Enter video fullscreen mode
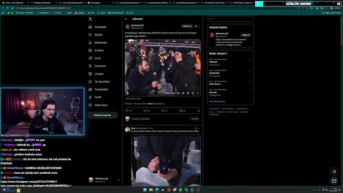The width and height of the screenshot is (343, 193). (x=198, y=93)
